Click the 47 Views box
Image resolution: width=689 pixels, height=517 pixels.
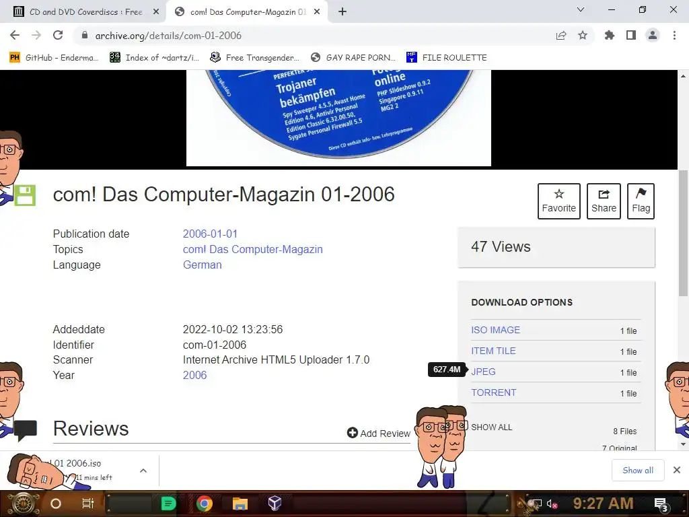[556, 247]
